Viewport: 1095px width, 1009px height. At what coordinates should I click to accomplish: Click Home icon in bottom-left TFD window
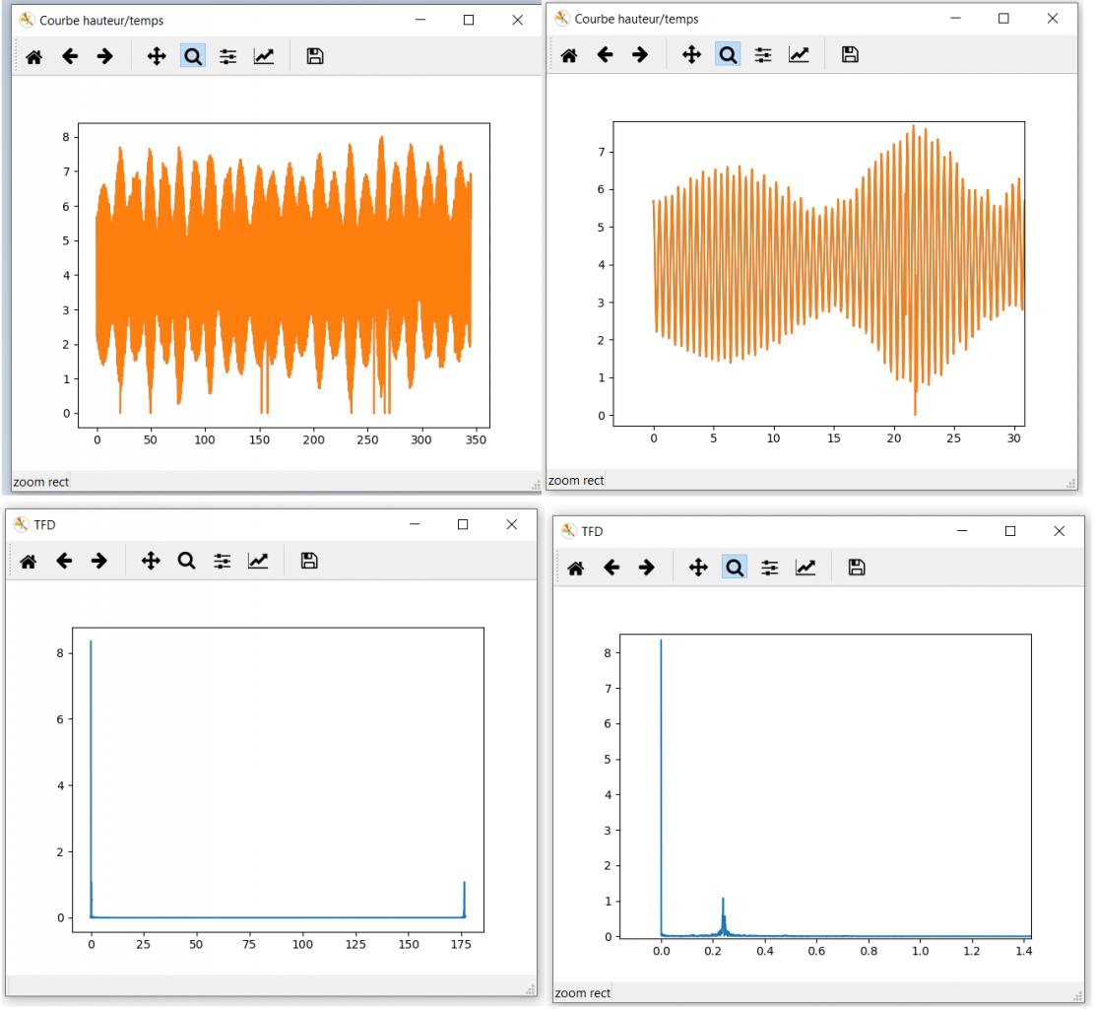tap(28, 561)
